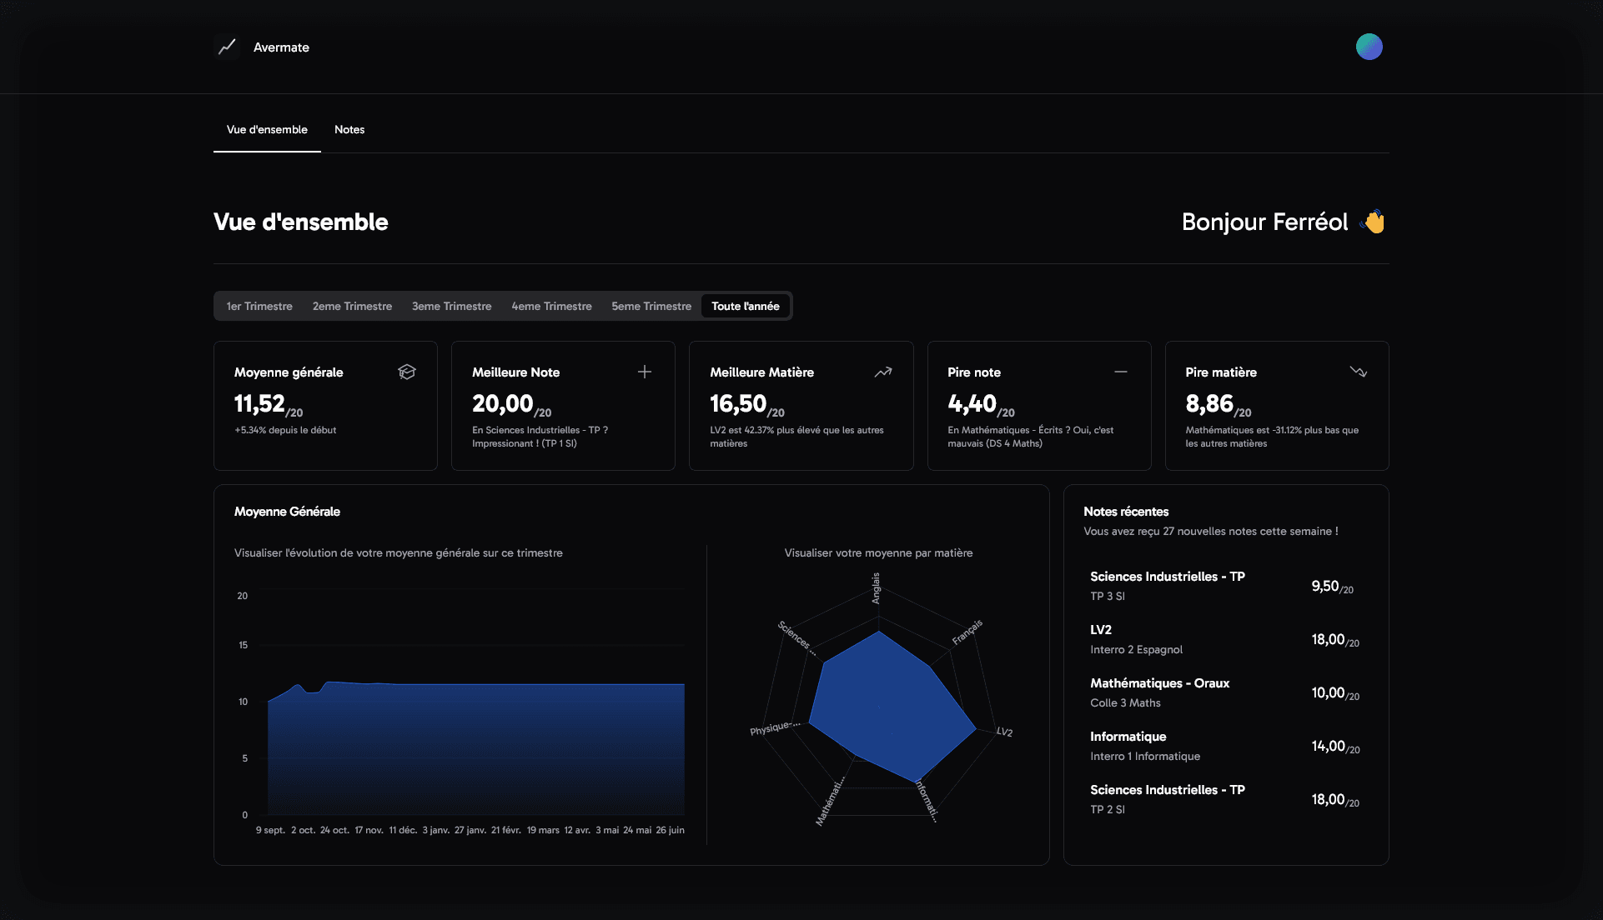Viewport: 1603px width, 920px height.
Task: Click the waving hand emoji next to Bonjour Ferréol
Action: [1373, 221]
